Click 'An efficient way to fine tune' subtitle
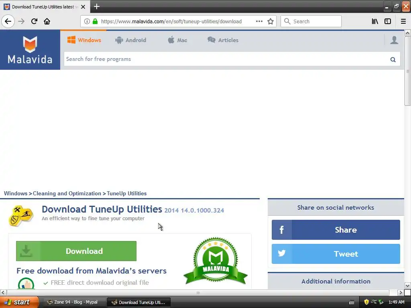Viewport: 411px width, 308px height. [93, 219]
